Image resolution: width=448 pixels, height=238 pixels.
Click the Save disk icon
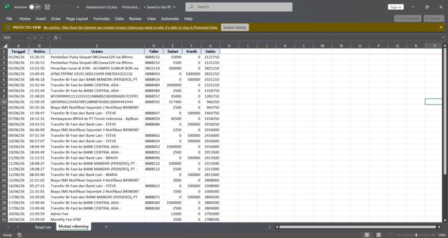click(x=47, y=7)
